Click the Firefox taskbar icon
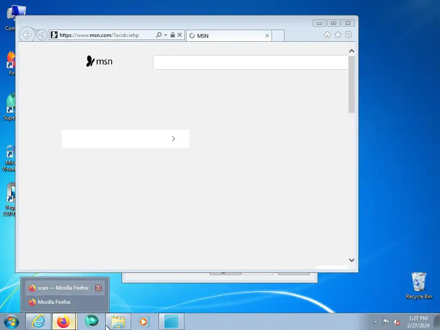 64,321
